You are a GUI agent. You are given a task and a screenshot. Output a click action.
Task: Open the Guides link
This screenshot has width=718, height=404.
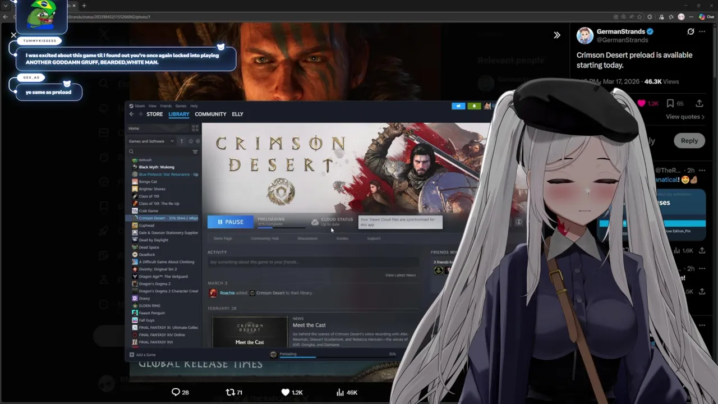click(342, 238)
